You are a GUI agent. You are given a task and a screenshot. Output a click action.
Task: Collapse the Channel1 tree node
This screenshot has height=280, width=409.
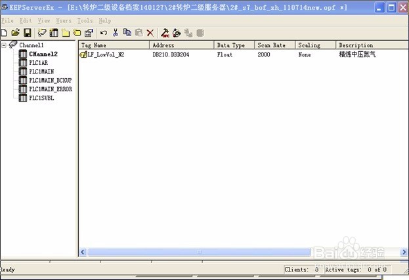pos(4,45)
